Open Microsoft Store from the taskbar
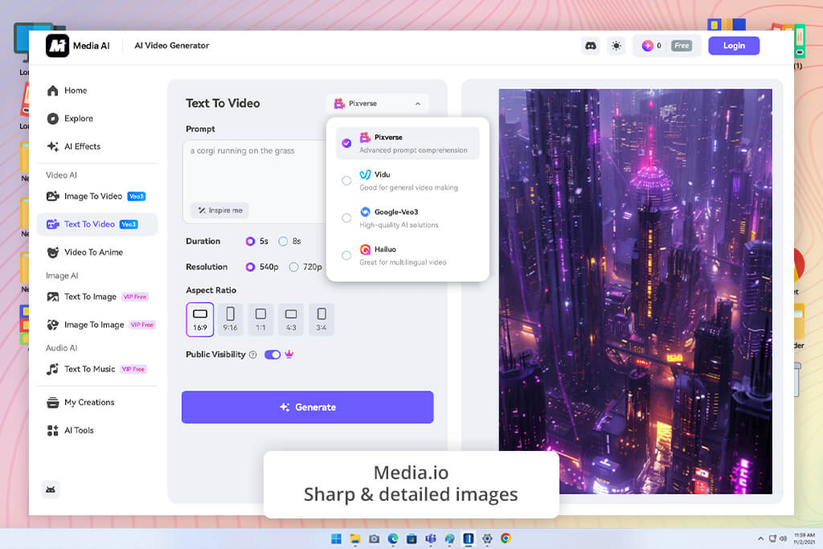 (x=411, y=539)
